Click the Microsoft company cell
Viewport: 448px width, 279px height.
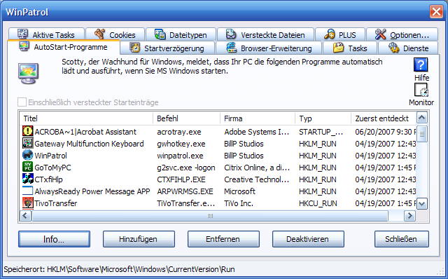click(239, 191)
